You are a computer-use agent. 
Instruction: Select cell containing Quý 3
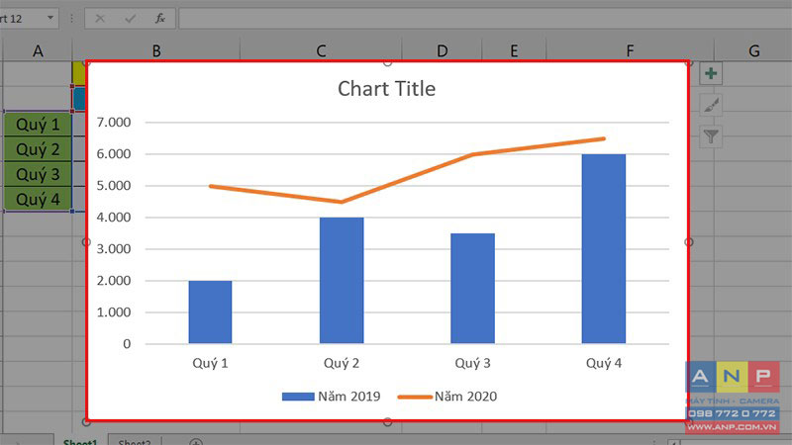pos(38,174)
